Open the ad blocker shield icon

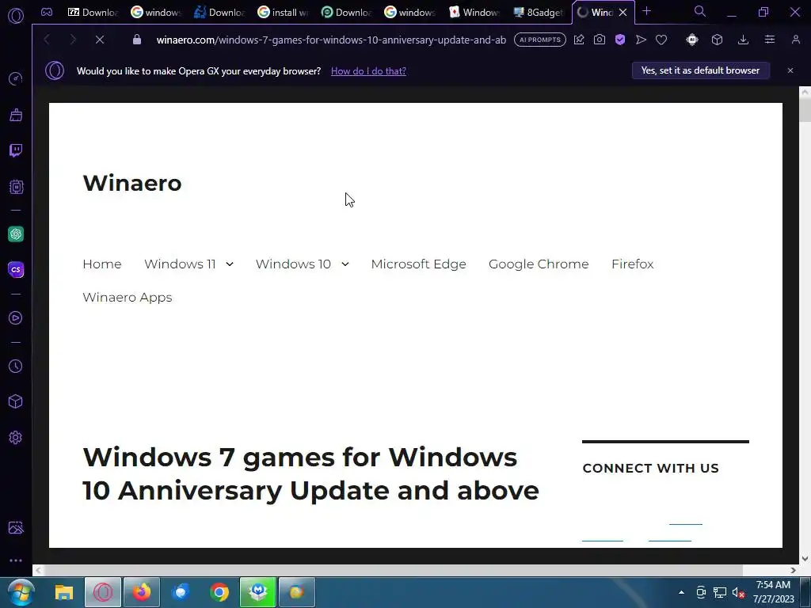[620, 40]
